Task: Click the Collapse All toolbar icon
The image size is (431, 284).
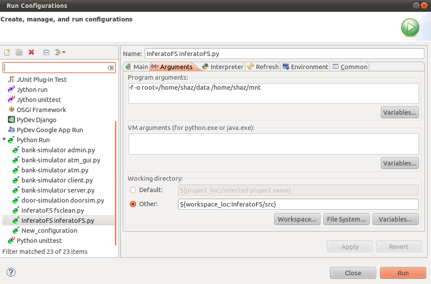Action: (46, 53)
